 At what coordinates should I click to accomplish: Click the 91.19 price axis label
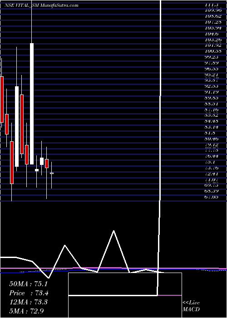click(x=211, y=92)
